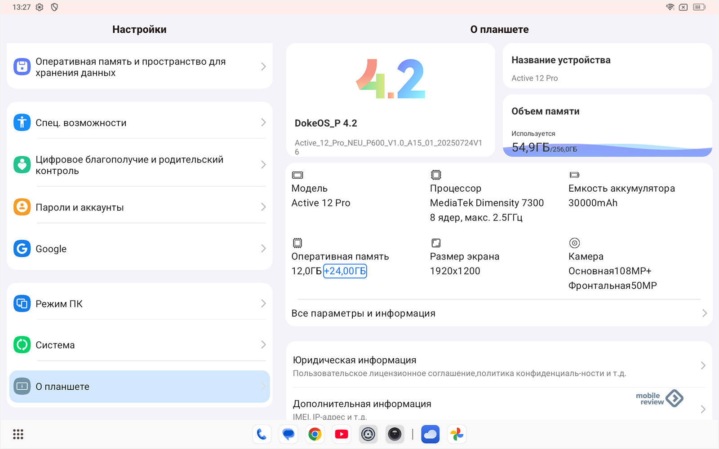This screenshot has width=719, height=449.
Task: Tap the MediaTek Dimensity 7300 text
Action: [x=487, y=203]
